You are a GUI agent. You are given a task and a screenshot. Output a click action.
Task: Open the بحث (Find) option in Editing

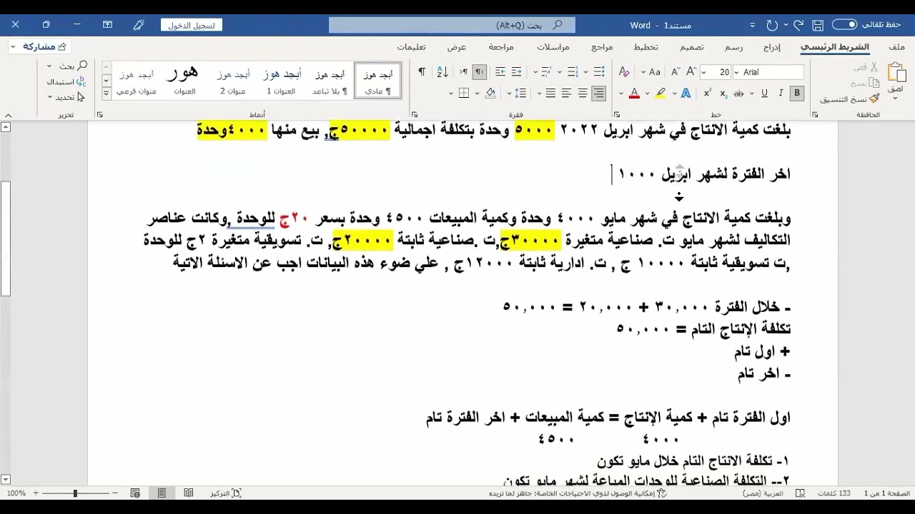pyautogui.click(x=66, y=66)
